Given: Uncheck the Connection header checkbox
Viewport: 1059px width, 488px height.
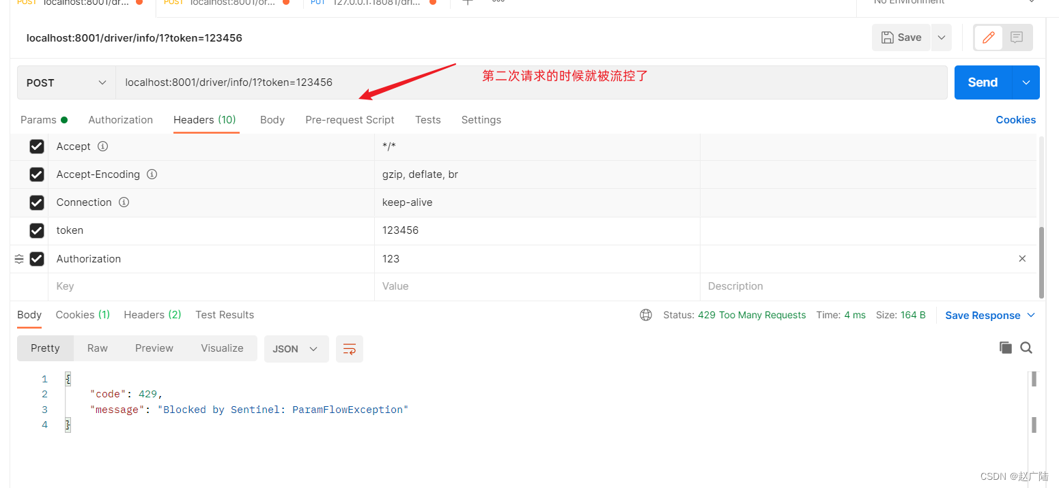Looking at the screenshot, I should [37, 202].
